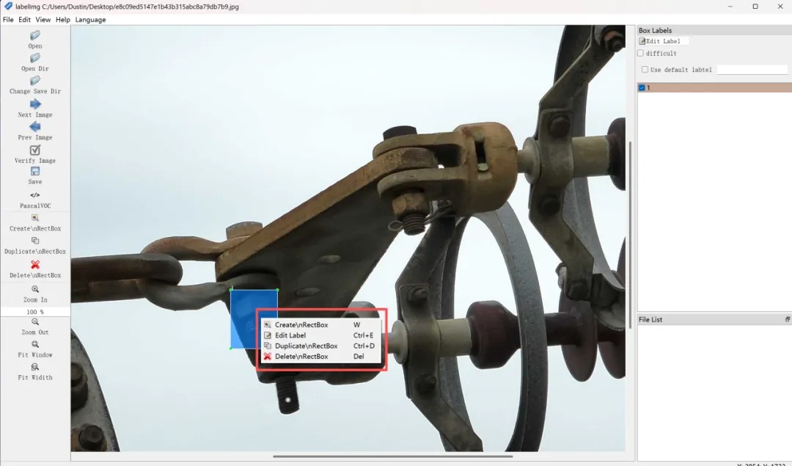Uncheck the box label 1 checkbox
The image size is (792, 466).
(642, 87)
